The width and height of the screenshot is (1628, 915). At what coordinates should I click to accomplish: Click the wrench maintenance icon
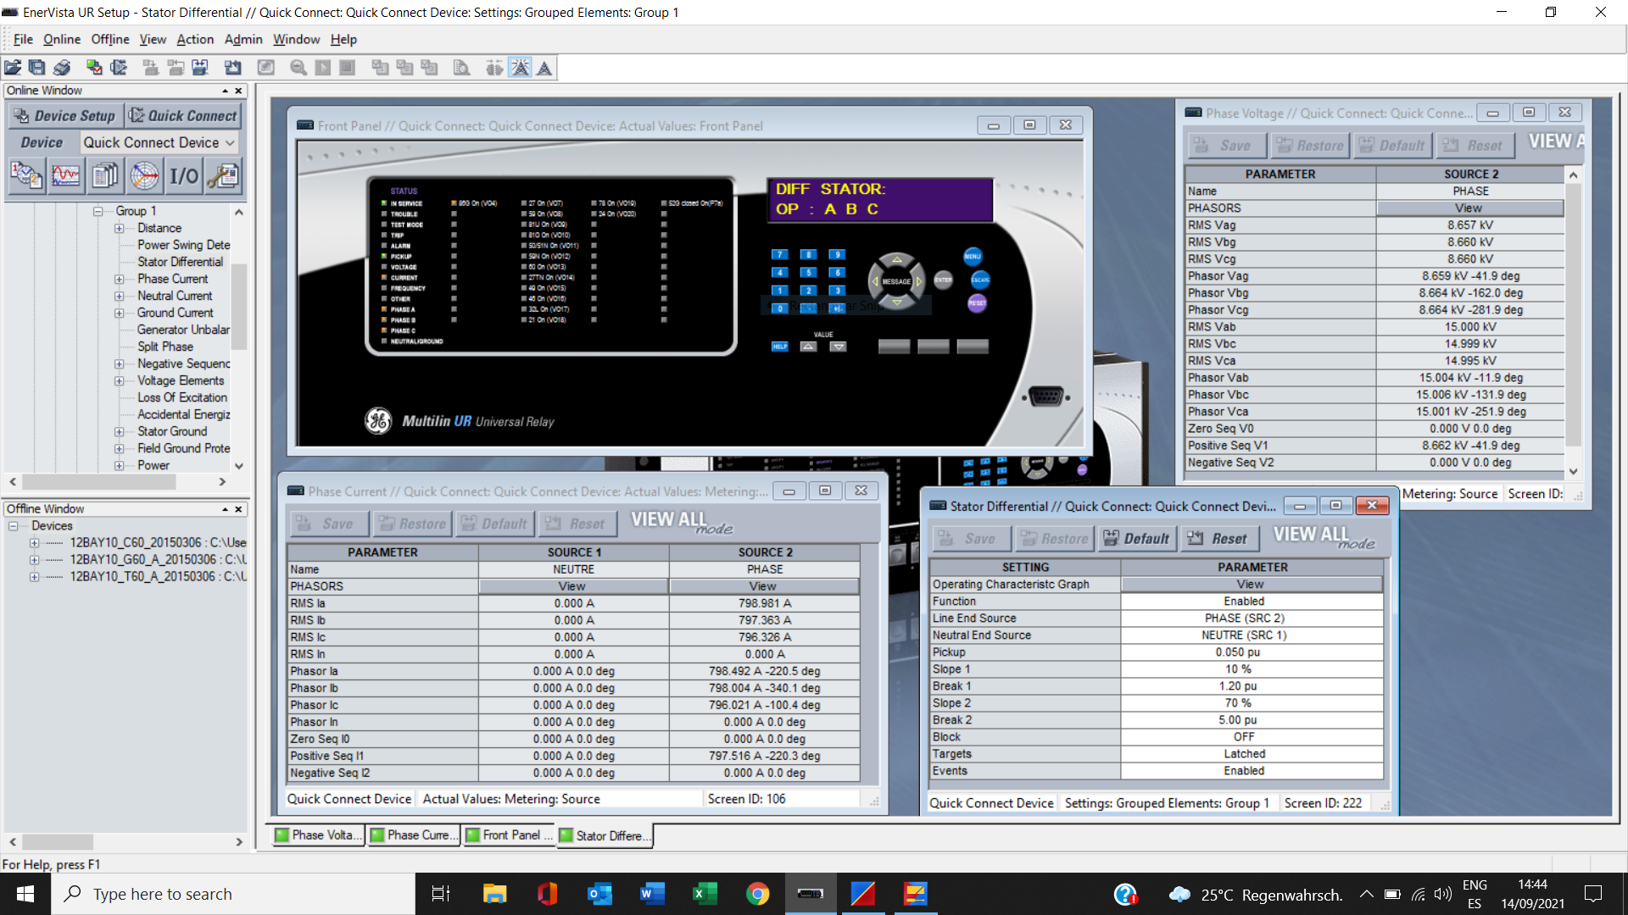(x=224, y=176)
